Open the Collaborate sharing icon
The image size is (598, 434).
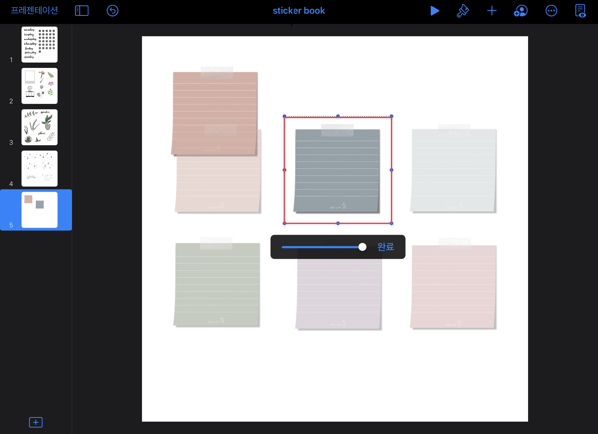(521, 11)
